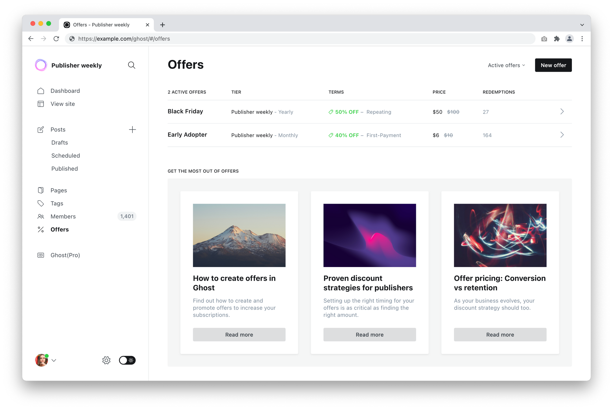Click the pink-purple gradient article thumbnail
613x410 pixels.
(x=369, y=235)
